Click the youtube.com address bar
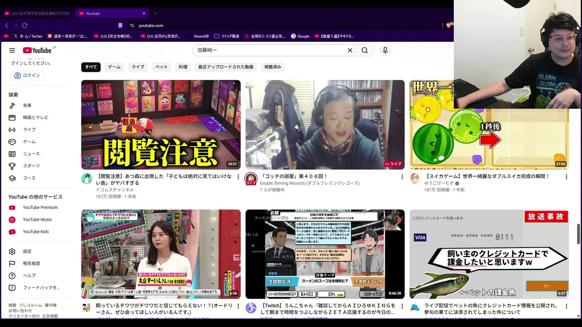Screen dimensions: 582x327 [151, 25]
